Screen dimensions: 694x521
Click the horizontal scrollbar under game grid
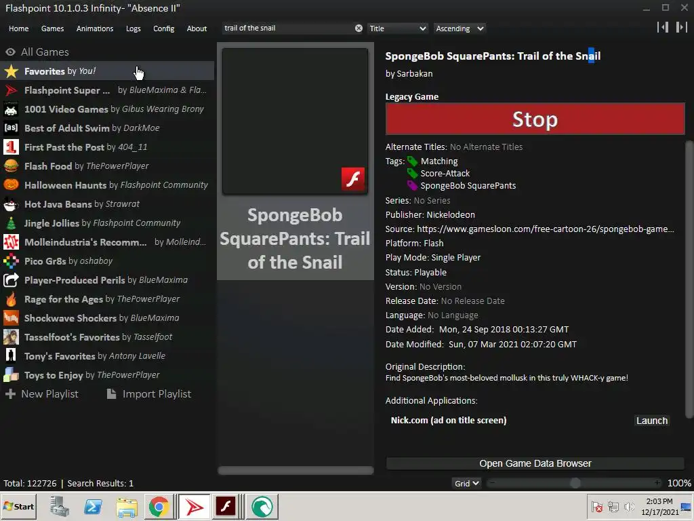[x=295, y=470]
